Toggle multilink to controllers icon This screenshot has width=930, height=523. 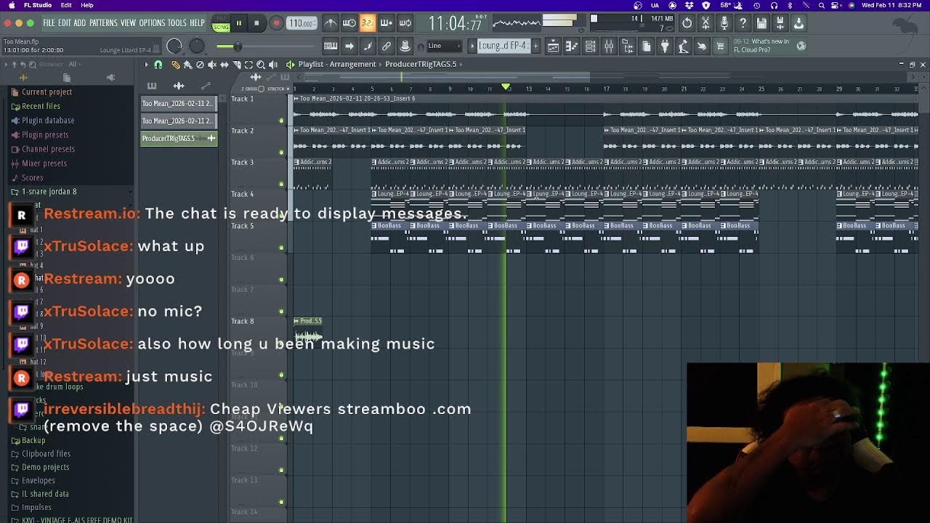[386, 46]
